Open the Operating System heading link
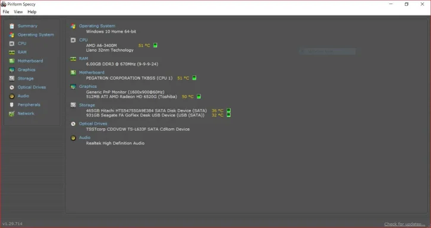This screenshot has width=431, height=228. pos(97,26)
